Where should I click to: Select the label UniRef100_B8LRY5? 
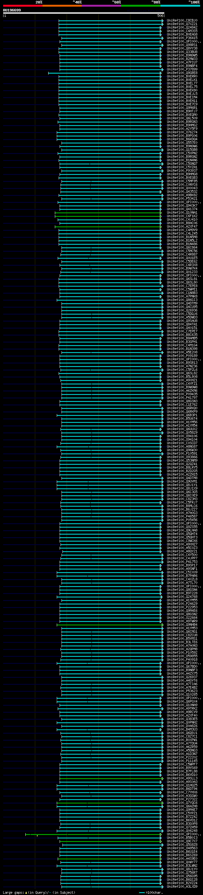(x=182, y=467)
